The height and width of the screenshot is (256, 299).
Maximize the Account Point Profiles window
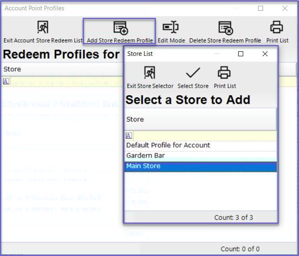pos(261,8)
